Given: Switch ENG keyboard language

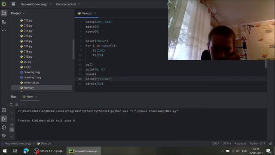Looking at the screenshot, I should click(x=244, y=151).
